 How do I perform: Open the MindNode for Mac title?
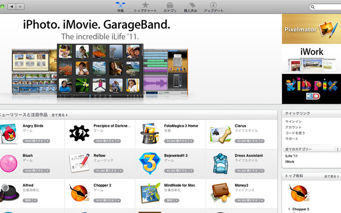[x=180, y=185]
